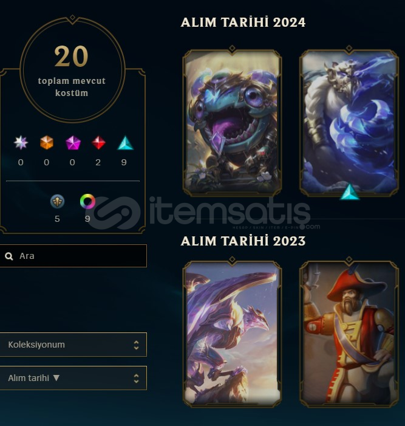Click the teal triangle tier gem icon

click(125, 143)
